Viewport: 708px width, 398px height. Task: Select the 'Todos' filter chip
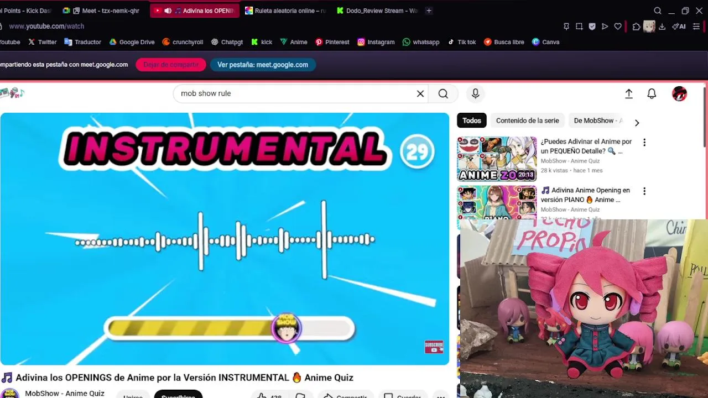pos(472,121)
